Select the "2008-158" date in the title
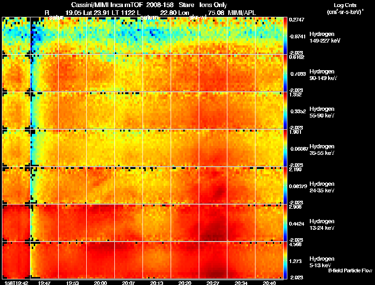The image size is (375, 285). coord(160,5)
